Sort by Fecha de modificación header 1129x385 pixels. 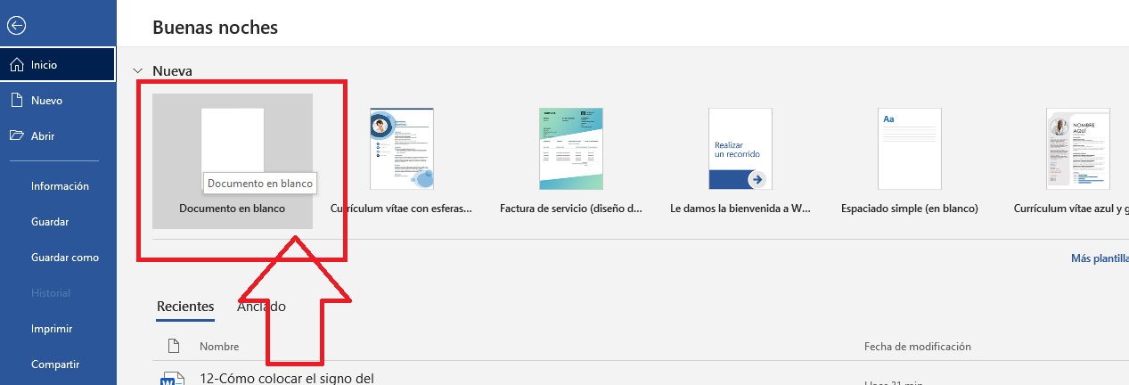(x=918, y=347)
